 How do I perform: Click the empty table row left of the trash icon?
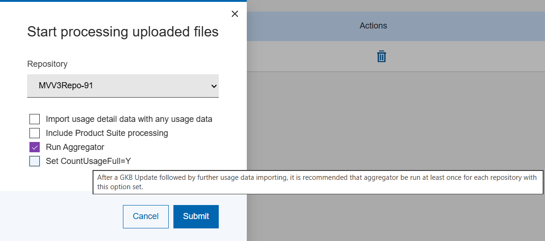[304, 57]
